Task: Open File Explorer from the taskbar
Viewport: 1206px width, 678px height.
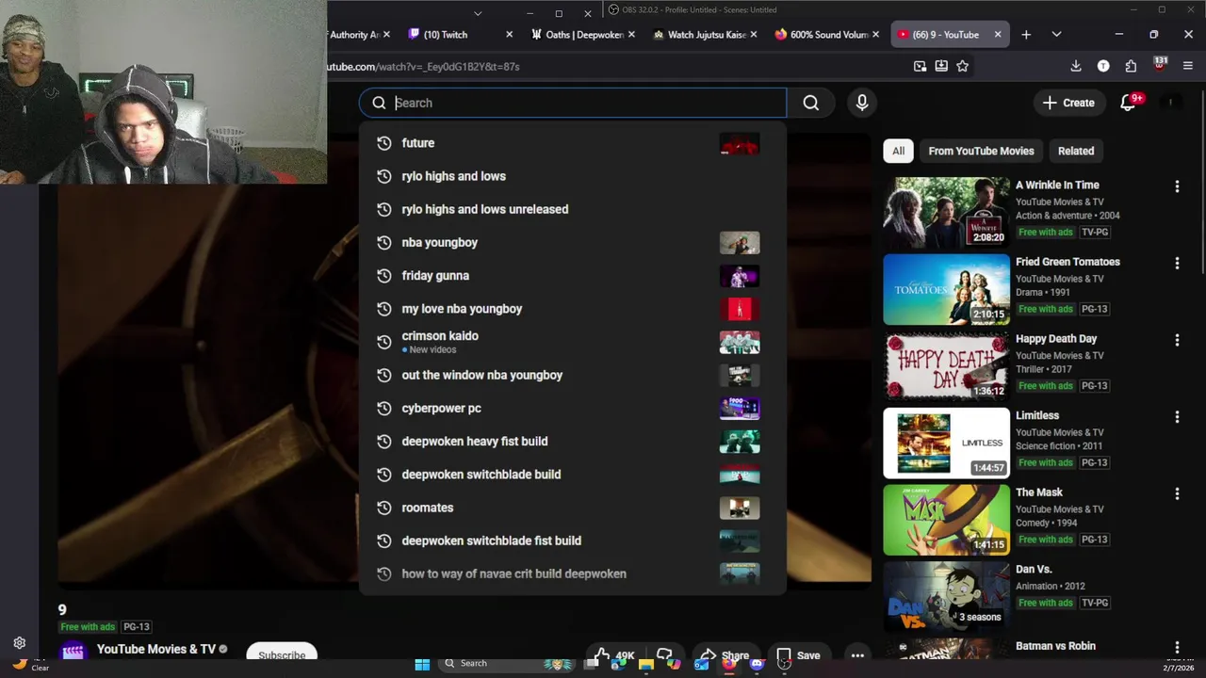Action: coord(645,664)
